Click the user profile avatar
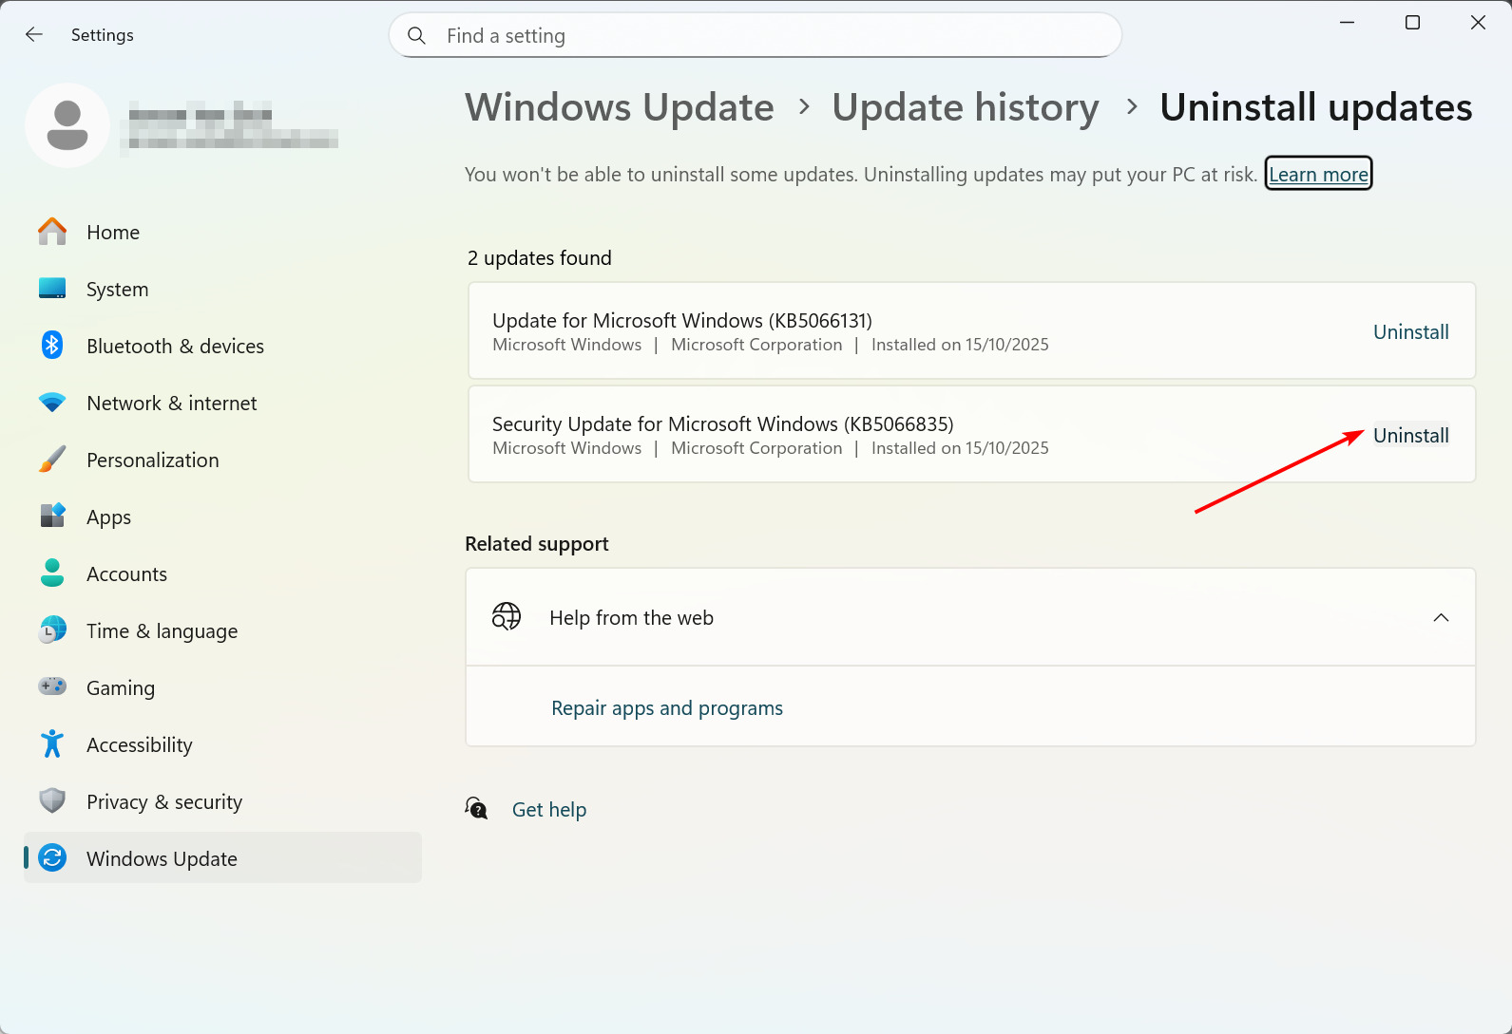 [67, 125]
